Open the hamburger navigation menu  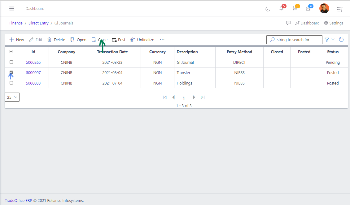[x=12, y=9]
